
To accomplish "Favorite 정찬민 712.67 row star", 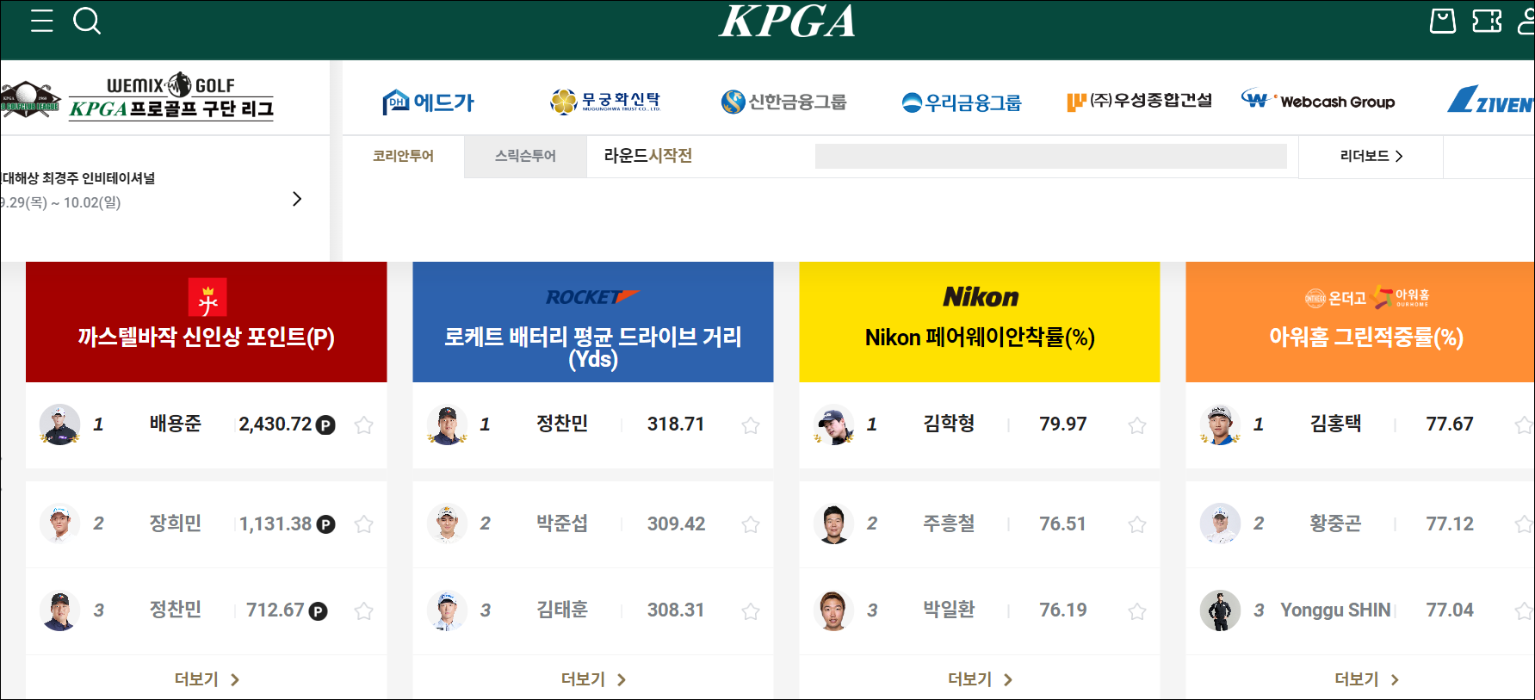I will click(x=364, y=610).
